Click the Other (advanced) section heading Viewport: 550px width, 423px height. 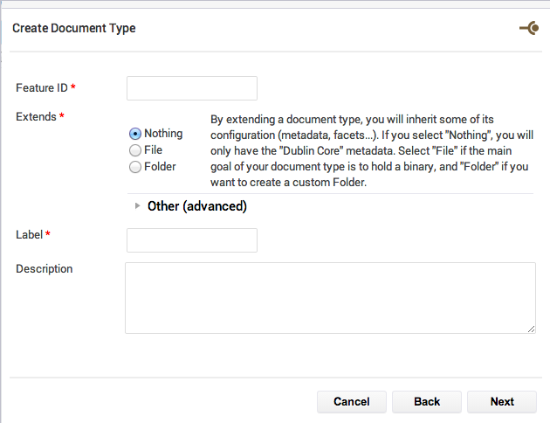point(197,206)
